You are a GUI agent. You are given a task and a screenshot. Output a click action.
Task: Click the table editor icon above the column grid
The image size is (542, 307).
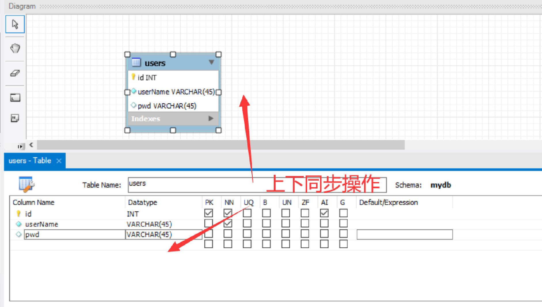(x=25, y=184)
